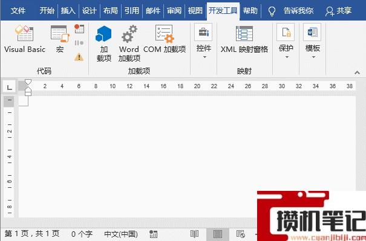
Task: Select print layout view icon
Action: 218,234
